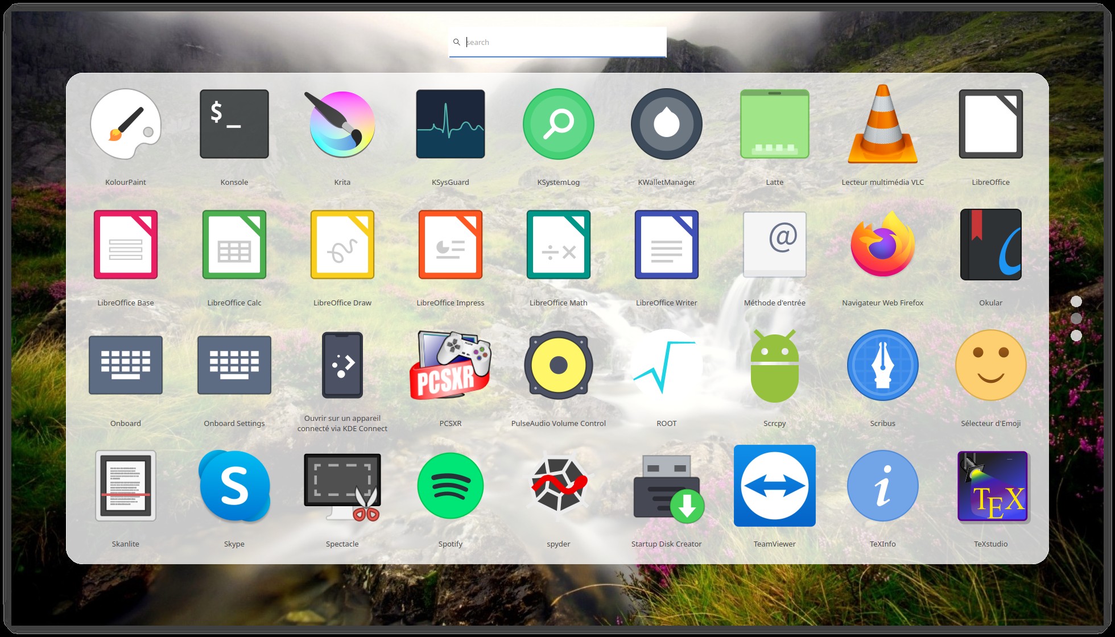
Task: Switch to second page indicator dot
Action: tap(1076, 318)
